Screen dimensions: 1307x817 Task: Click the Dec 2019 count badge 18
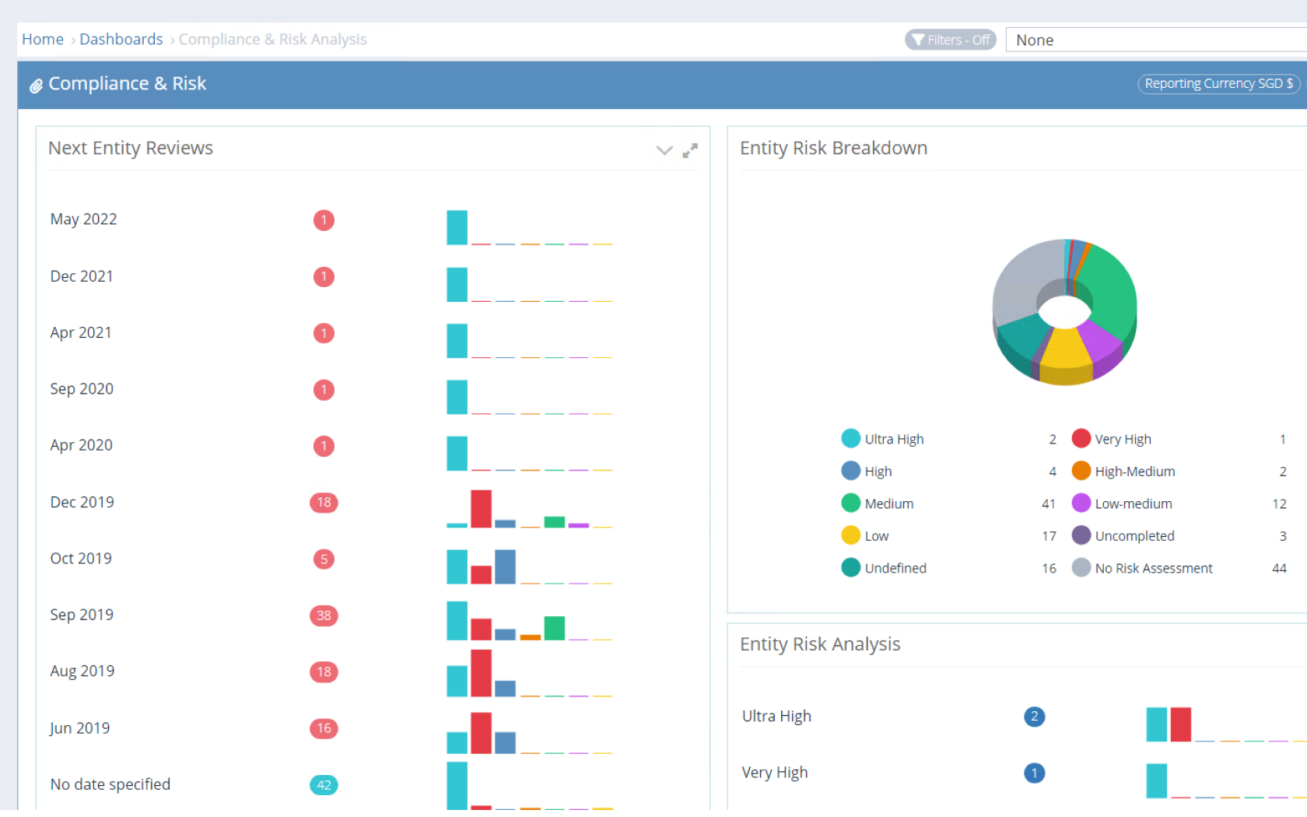[324, 503]
